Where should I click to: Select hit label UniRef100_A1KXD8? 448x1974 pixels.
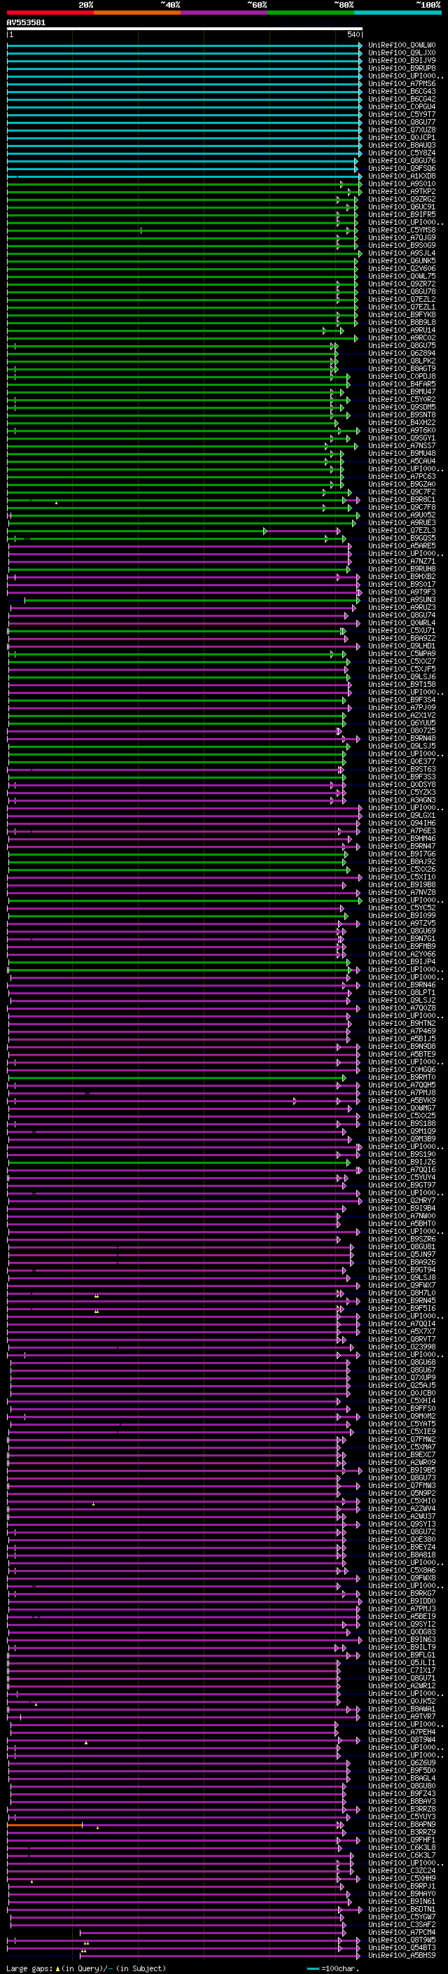tap(402, 176)
